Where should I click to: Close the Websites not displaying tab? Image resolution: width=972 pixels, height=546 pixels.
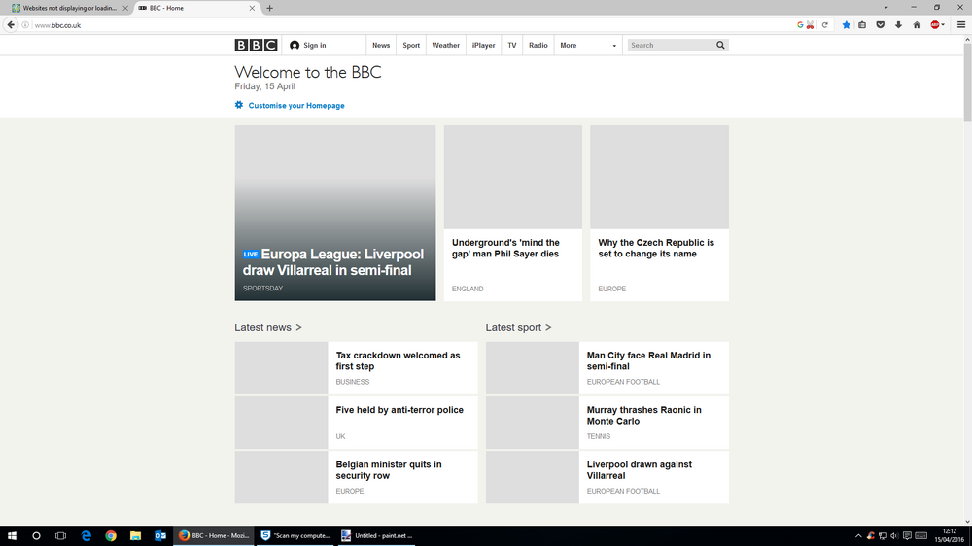tap(125, 8)
